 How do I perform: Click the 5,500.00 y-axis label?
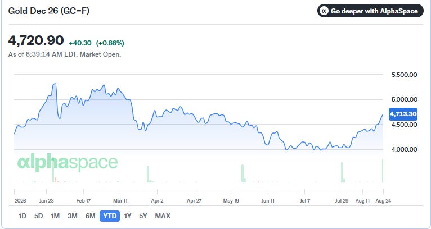coord(405,75)
